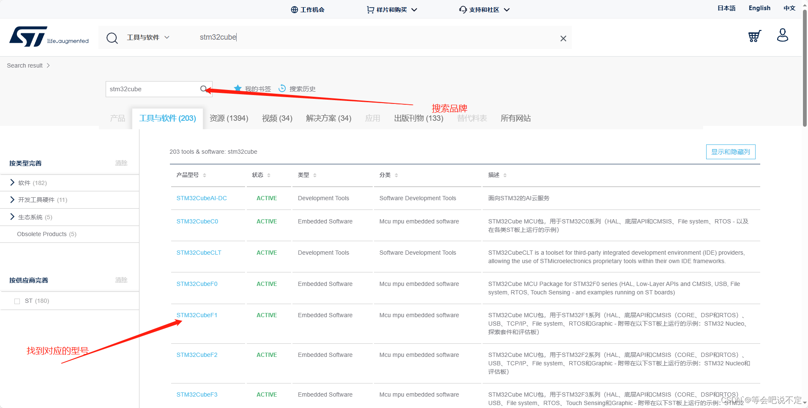The image size is (808, 408).
Task: Click the Search result breadcrumb chevron
Action: [48, 65]
